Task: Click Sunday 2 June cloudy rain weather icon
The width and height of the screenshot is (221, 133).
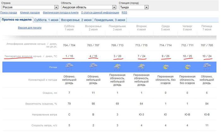Action: [x=93, y=67]
